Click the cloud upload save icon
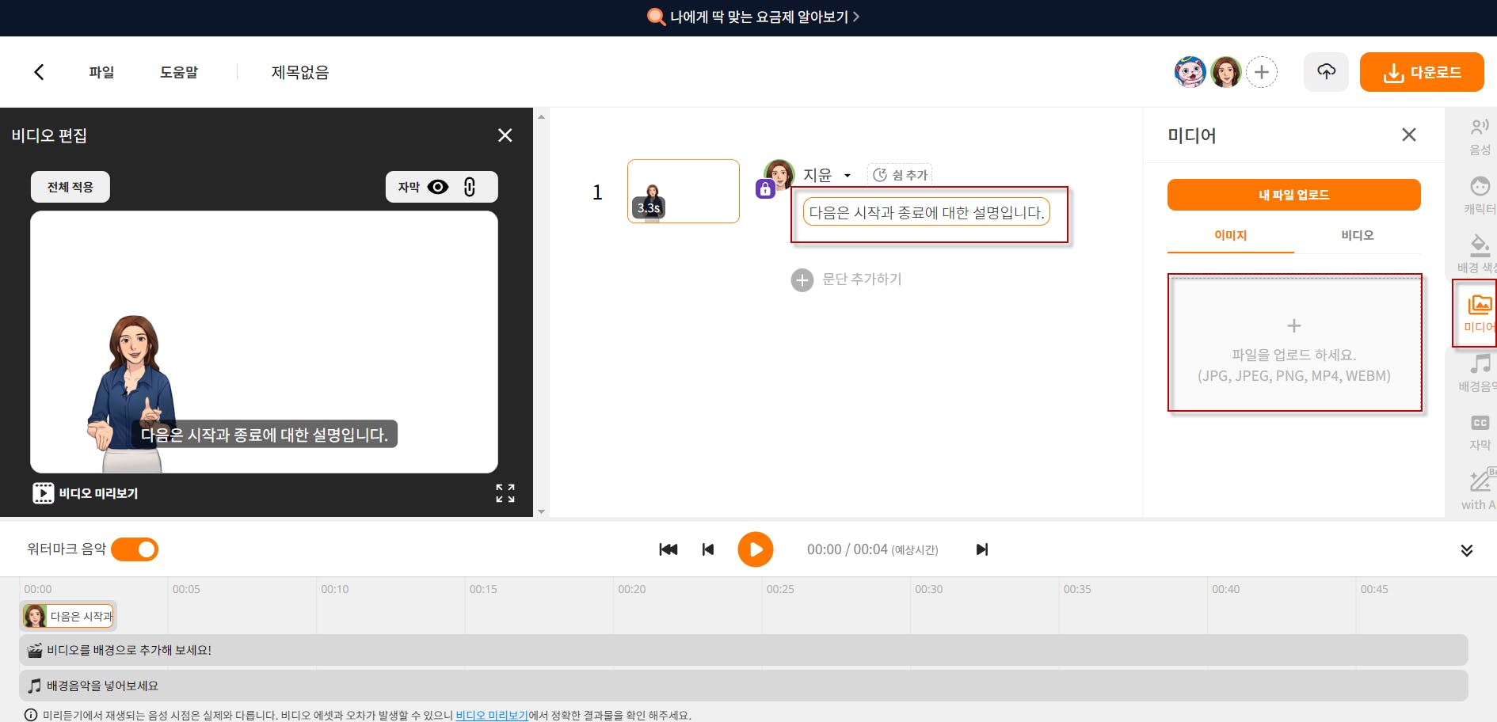The image size is (1497, 722). (x=1327, y=72)
